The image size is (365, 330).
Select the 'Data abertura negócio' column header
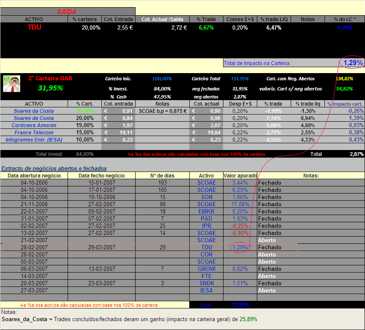[34, 175]
